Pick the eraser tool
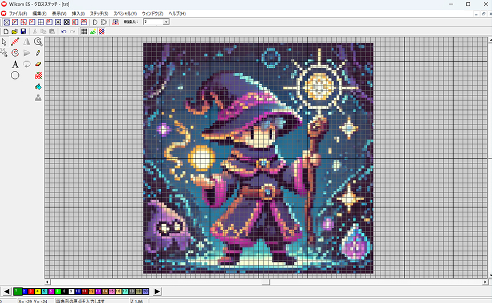492x303 pixels. point(38,64)
